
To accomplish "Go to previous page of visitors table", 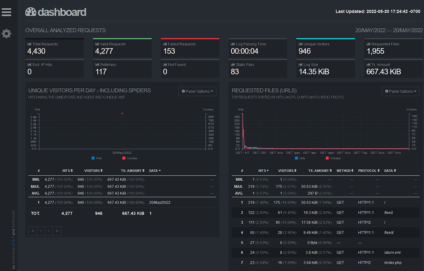I will tap(41, 231).
